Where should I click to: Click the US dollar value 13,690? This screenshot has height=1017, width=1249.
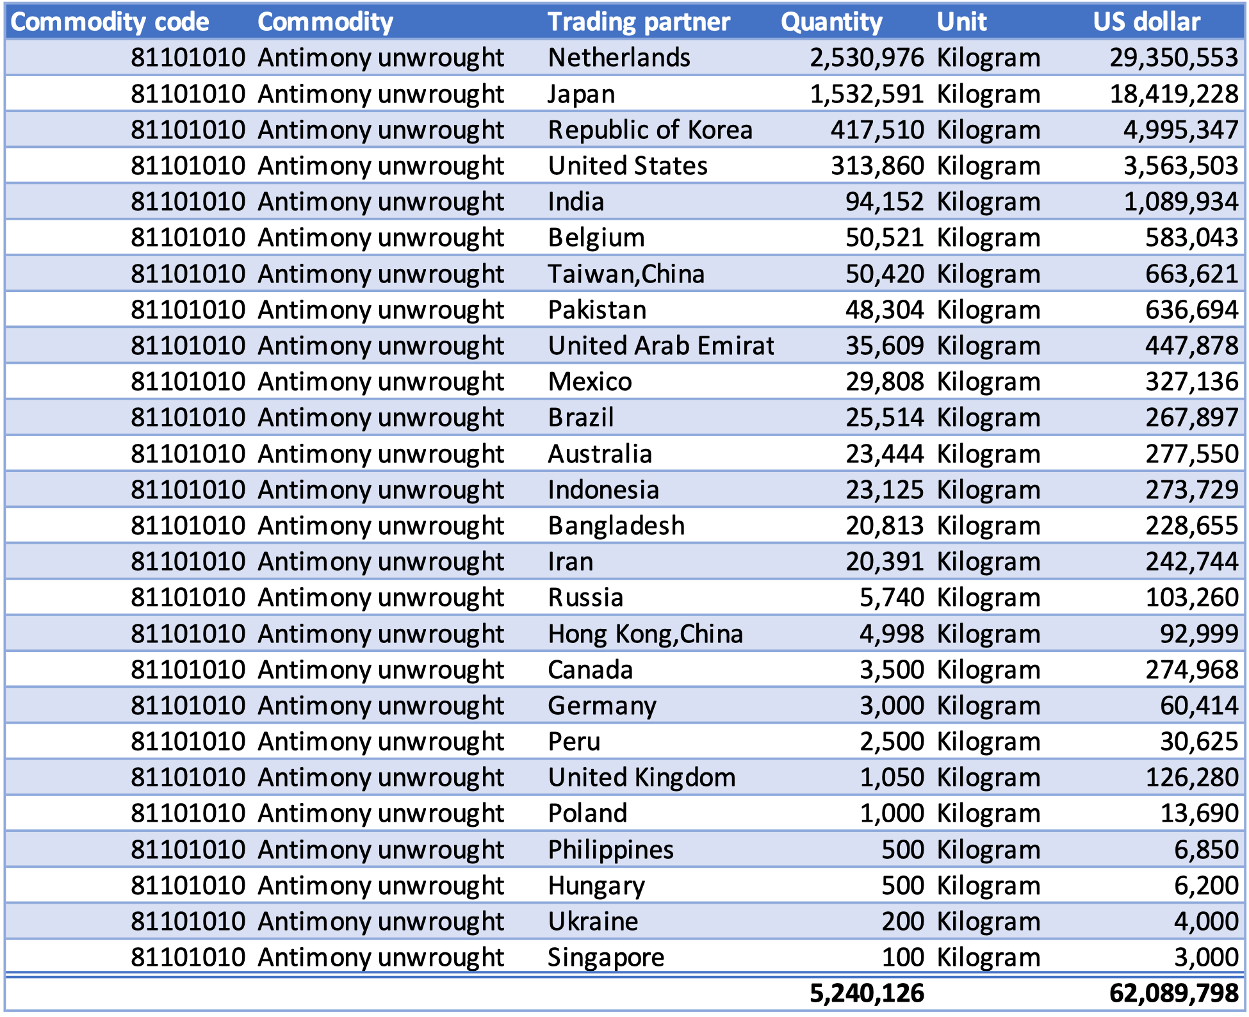pyautogui.click(x=1198, y=813)
